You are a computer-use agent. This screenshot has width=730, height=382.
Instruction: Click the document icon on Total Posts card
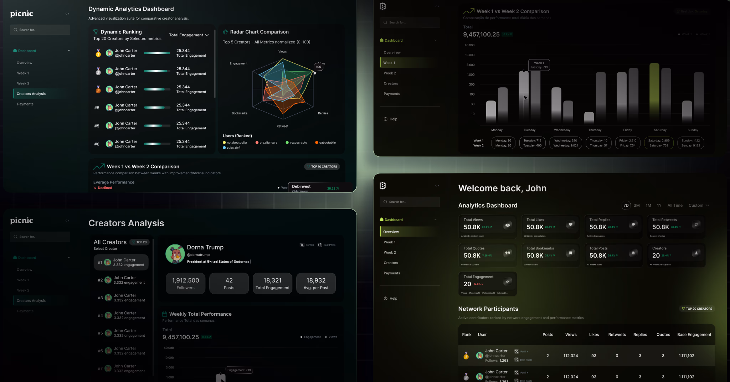coord(633,253)
